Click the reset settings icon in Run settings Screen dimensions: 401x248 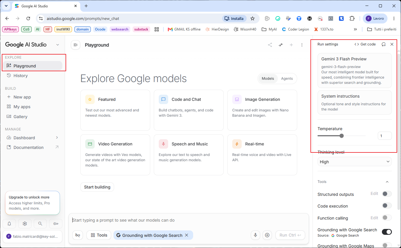coord(384,44)
